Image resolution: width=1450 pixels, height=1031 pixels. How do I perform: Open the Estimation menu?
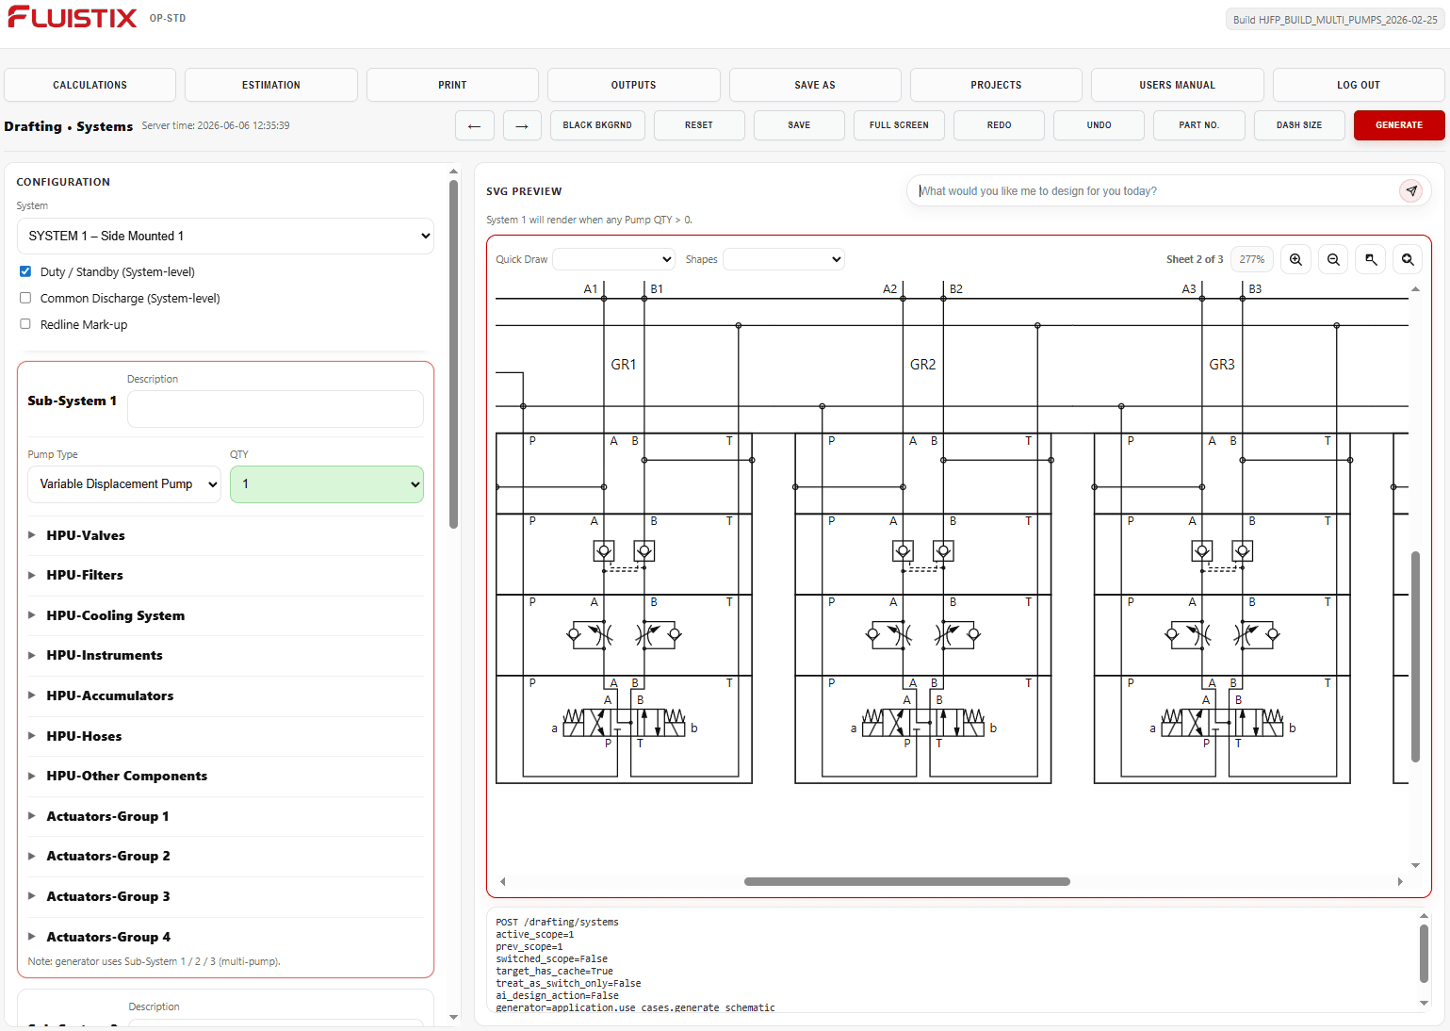271,85
